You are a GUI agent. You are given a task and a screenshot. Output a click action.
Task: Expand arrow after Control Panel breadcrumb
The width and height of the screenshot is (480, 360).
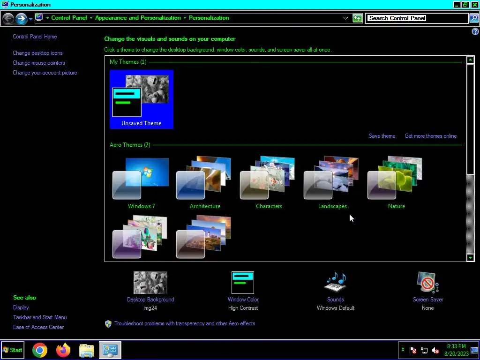point(91,18)
